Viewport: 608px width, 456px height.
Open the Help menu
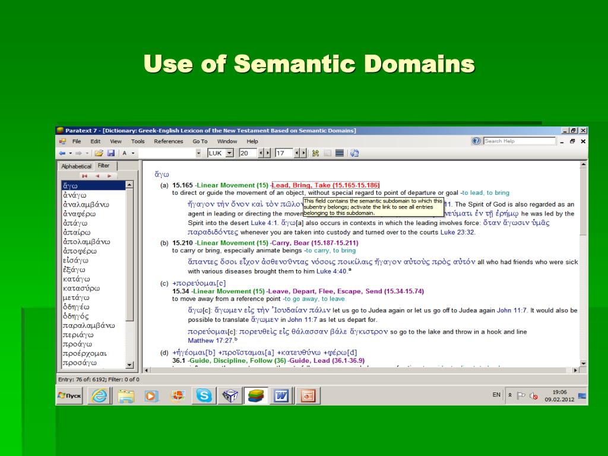coord(252,141)
